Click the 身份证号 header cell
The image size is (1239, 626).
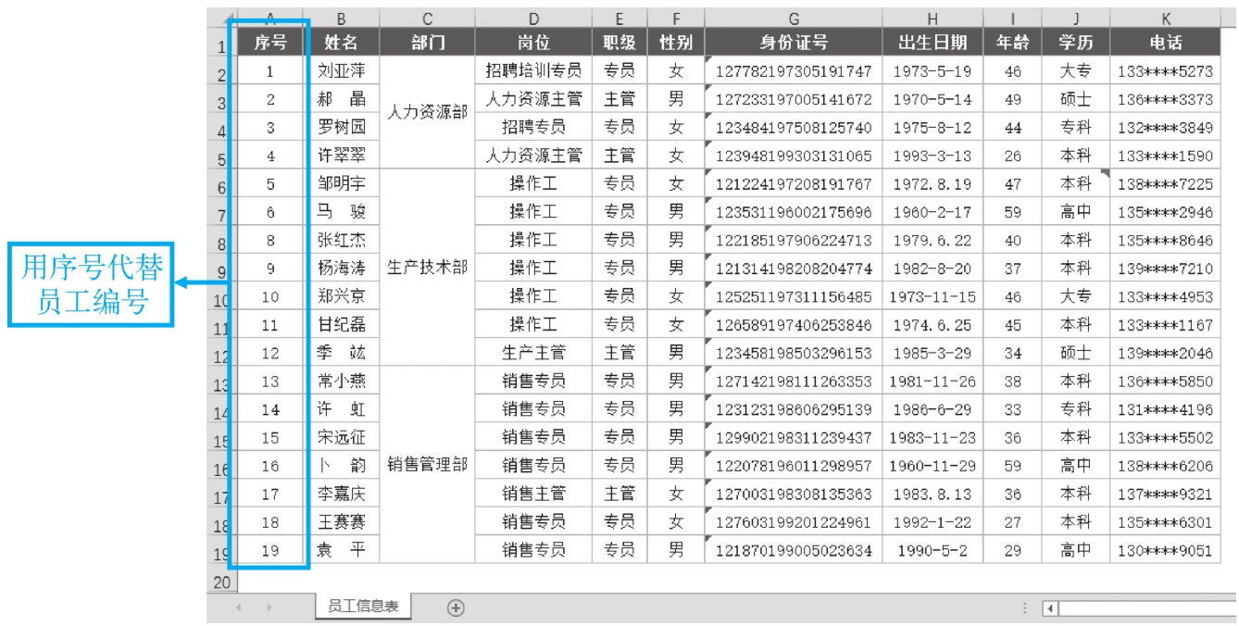(x=794, y=42)
